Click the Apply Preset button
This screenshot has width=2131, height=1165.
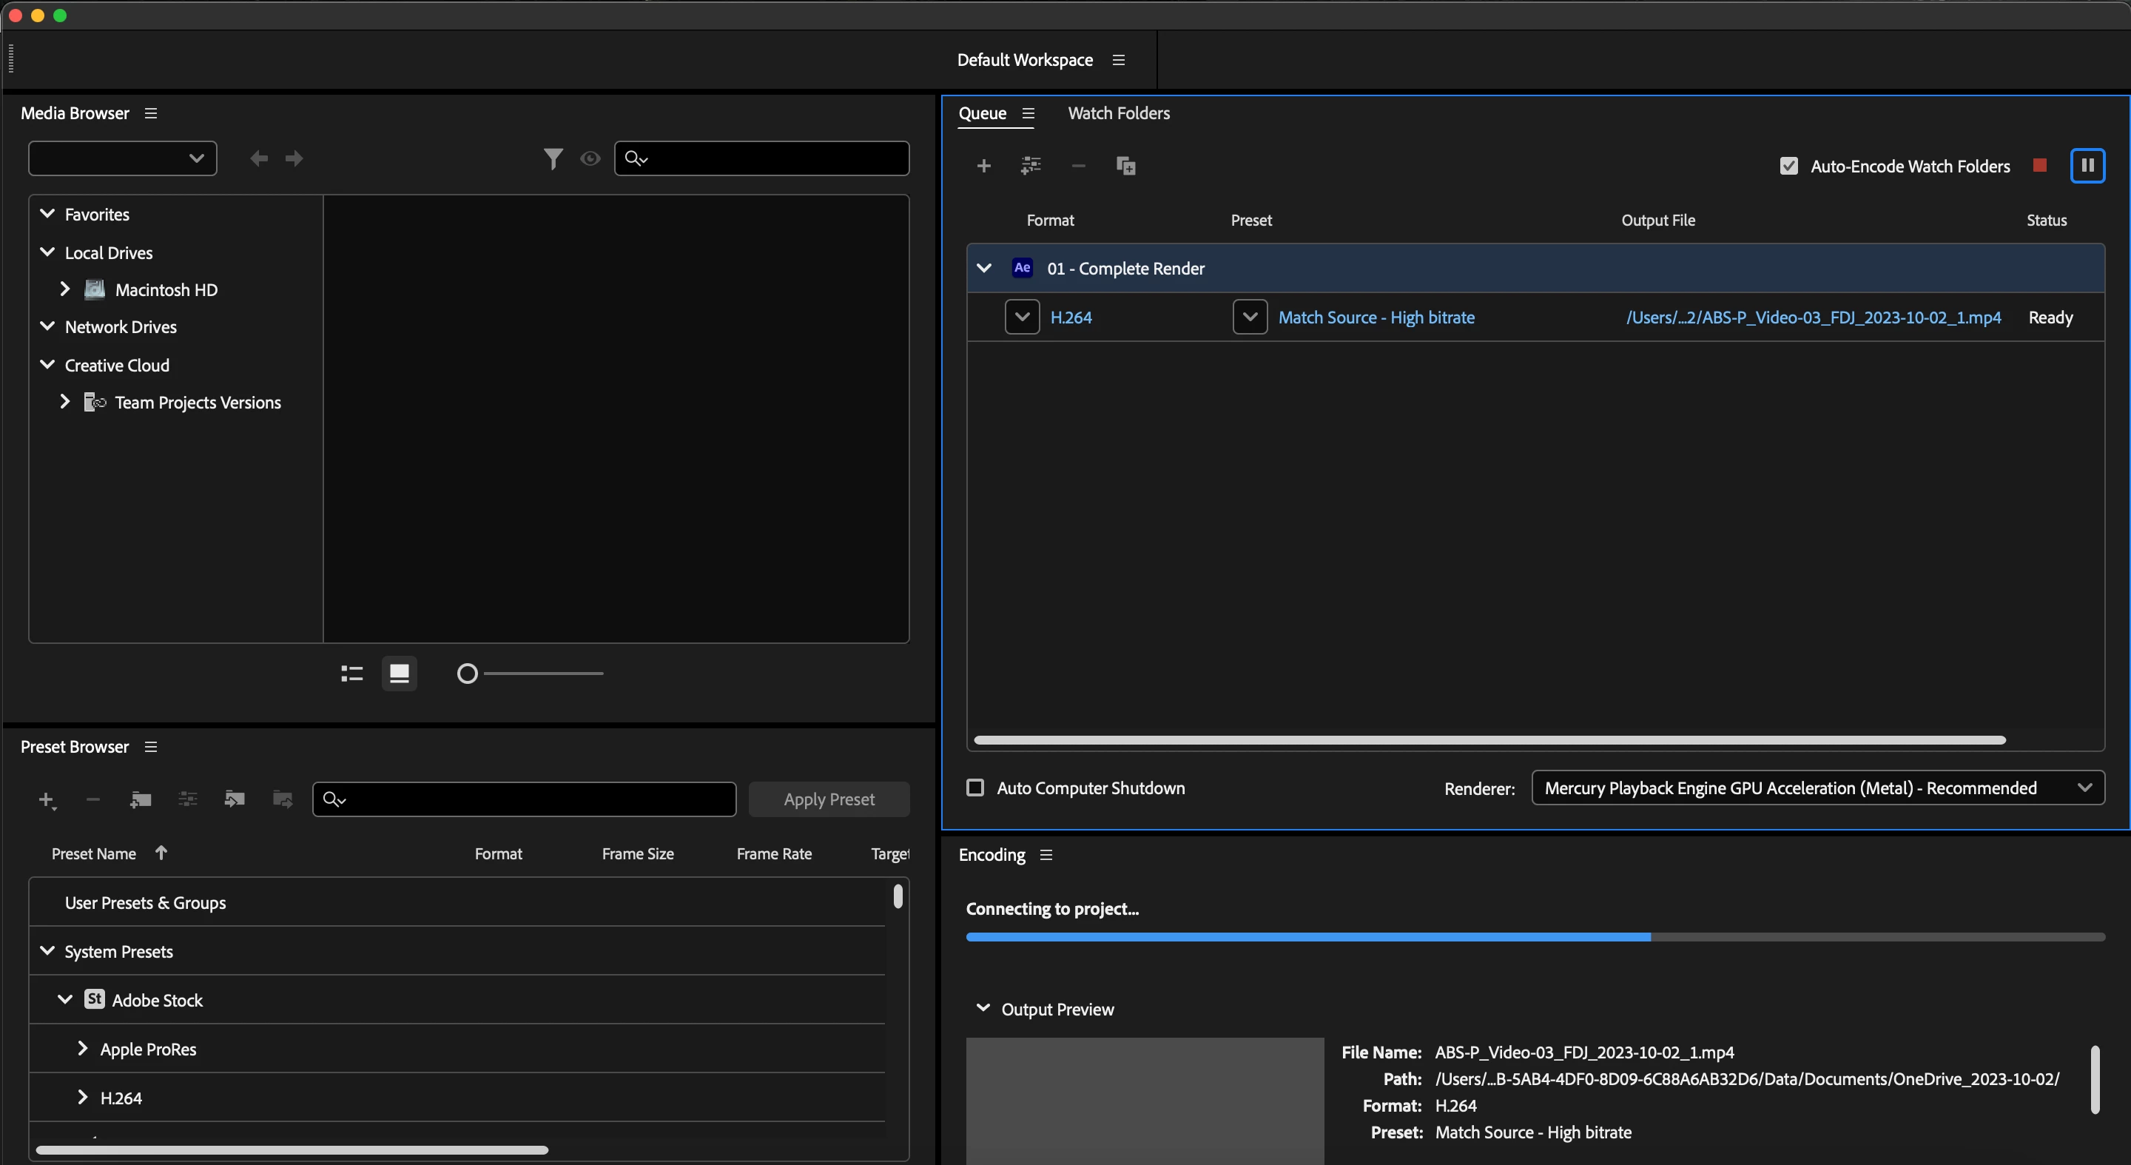tap(829, 799)
